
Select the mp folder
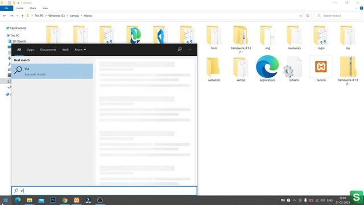tap(348, 38)
